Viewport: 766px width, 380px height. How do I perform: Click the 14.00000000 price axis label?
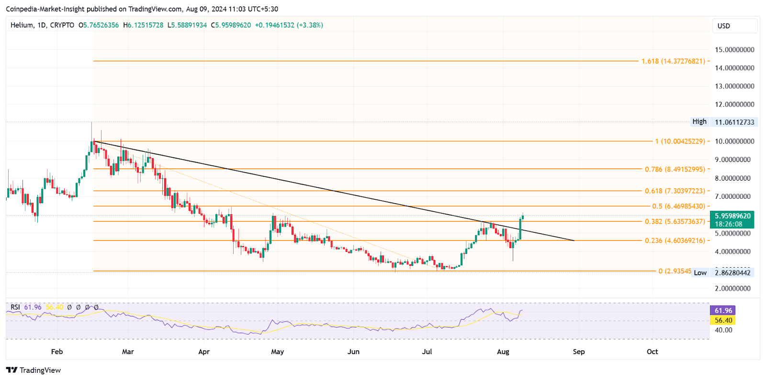[734, 68]
